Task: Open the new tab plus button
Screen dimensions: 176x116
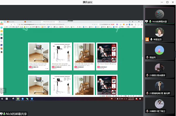Action: (x=60, y=22)
